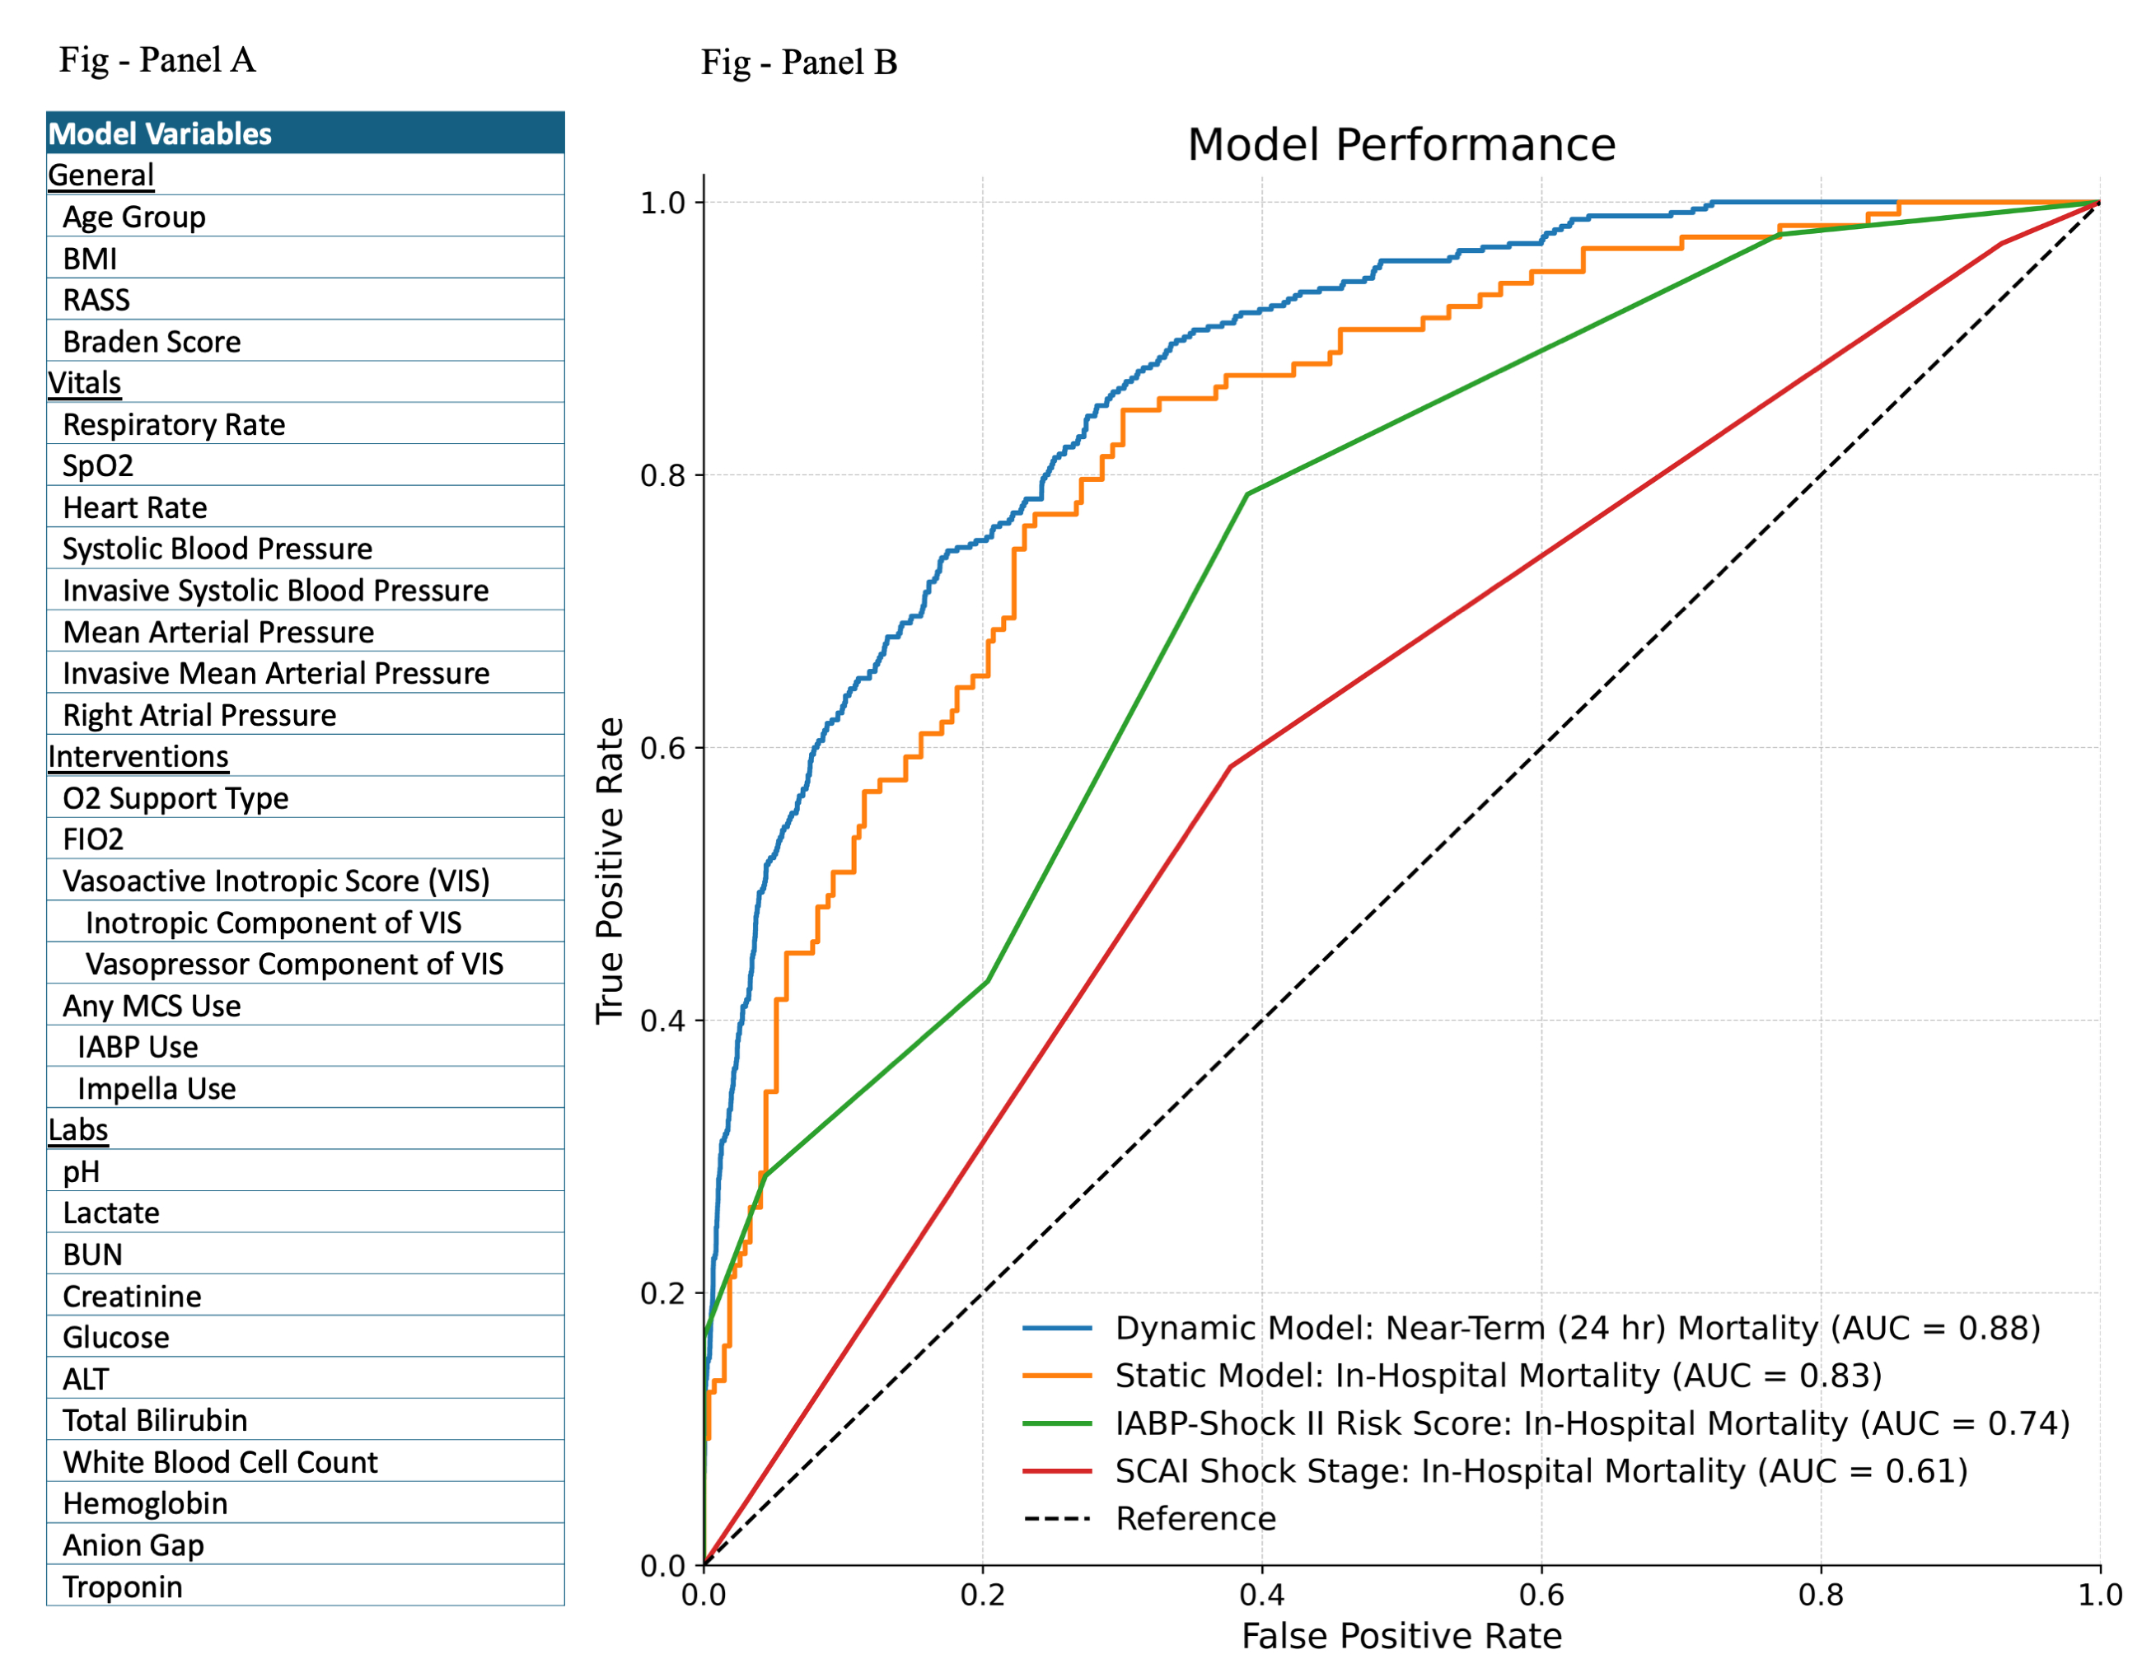Click the Labs section heading

point(78,1129)
